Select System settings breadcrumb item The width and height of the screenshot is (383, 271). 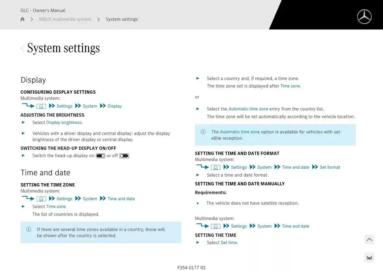121,19
